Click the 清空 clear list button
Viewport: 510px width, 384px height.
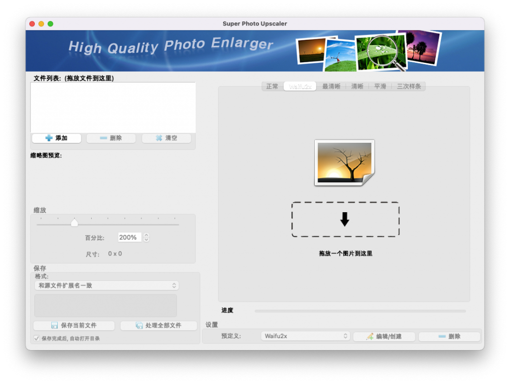(x=166, y=138)
